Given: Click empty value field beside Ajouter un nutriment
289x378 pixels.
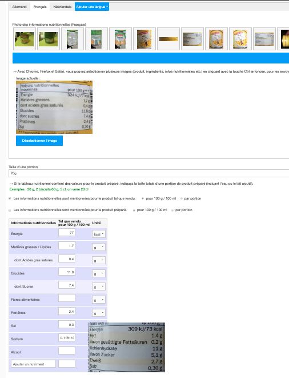Looking at the screenshot, I should pyautogui.click(x=67, y=364).
